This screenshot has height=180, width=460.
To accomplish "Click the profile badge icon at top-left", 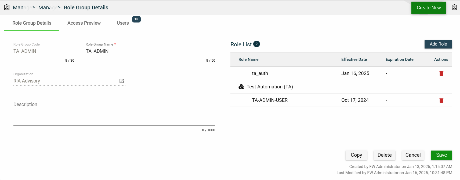I will tap(7, 7).
